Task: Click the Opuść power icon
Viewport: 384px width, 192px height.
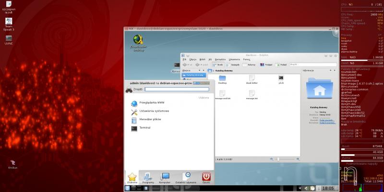Action: click(x=206, y=178)
